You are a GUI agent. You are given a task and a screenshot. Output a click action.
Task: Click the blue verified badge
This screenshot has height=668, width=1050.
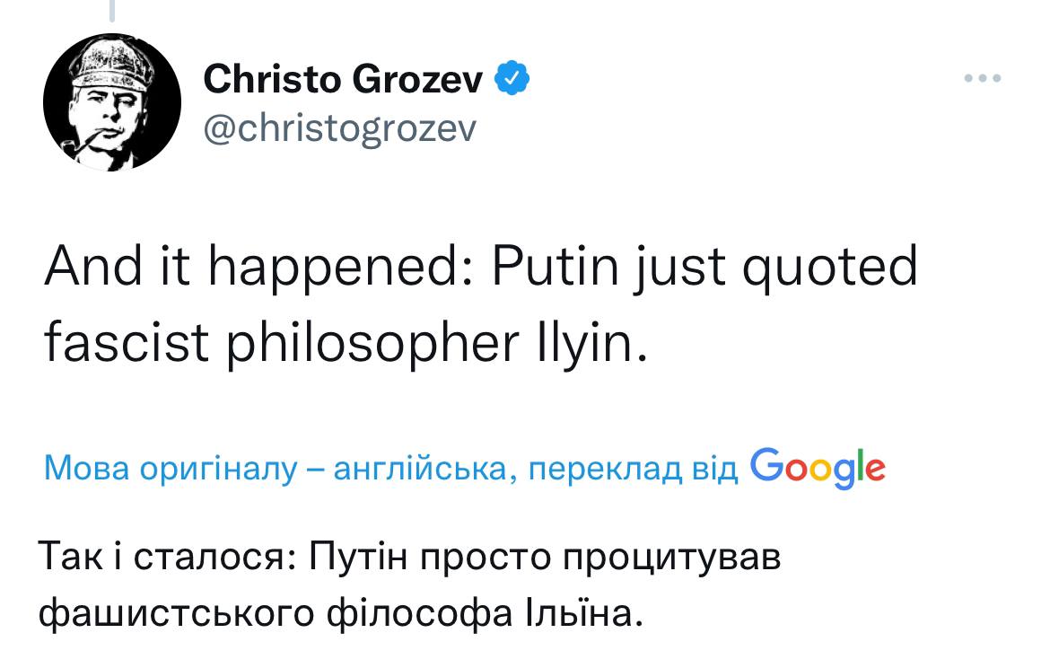512,81
